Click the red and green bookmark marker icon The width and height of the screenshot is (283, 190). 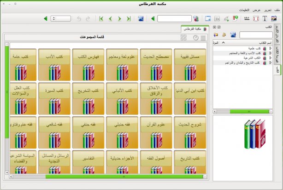tap(236, 18)
